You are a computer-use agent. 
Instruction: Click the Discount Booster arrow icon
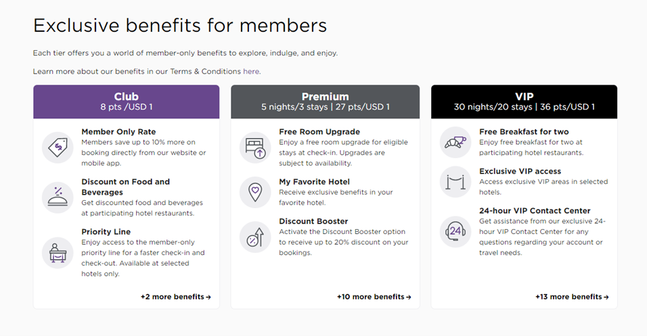tap(255, 237)
